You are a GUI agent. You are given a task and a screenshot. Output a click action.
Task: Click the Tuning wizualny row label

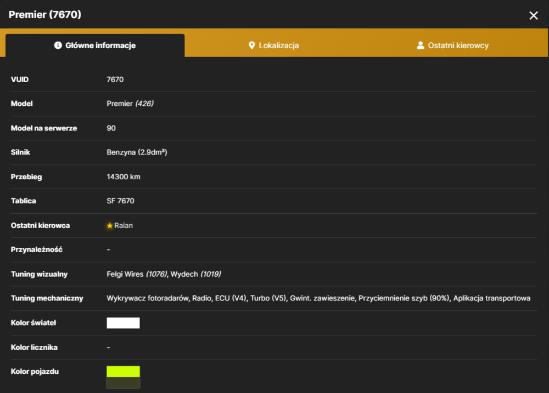(x=39, y=274)
